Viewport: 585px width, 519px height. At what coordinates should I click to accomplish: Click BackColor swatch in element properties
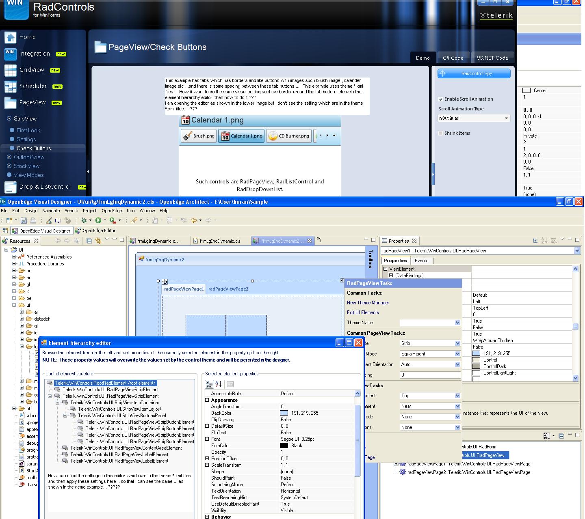(x=284, y=413)
